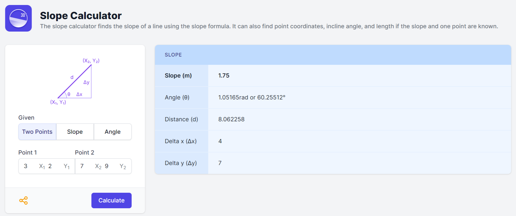Focus the X1 field for Point 1

30,166
